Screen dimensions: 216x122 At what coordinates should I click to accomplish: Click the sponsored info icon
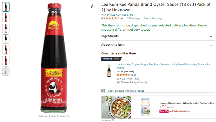pyautogui.click(x=113, y=120)
